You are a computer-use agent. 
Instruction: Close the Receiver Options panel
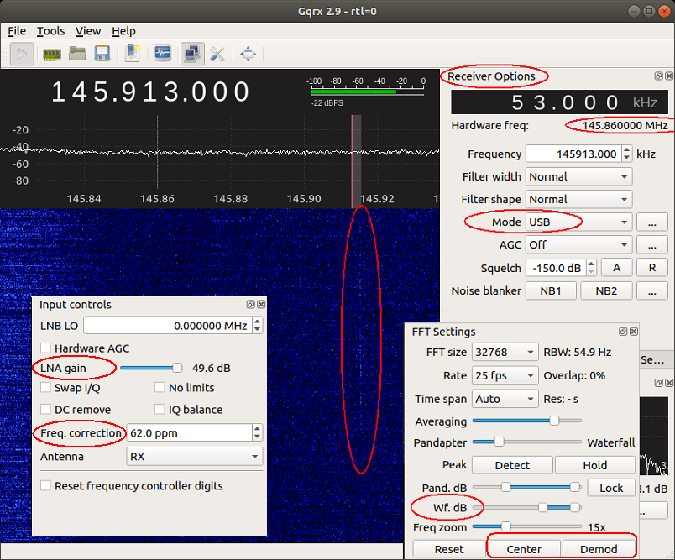669,76
